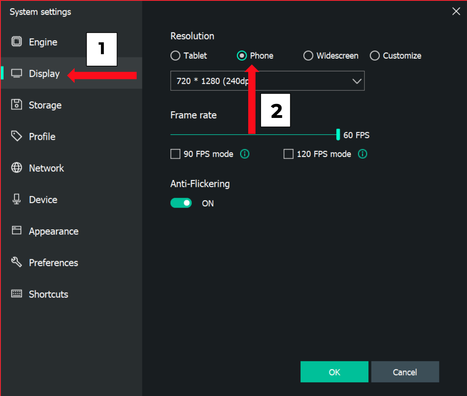The width and height of the screenshot is (467, 396).
Task: Click the Profile tag icon
Action: (16, 136)
